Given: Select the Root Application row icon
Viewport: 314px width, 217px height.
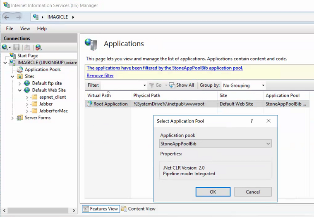Looking at the screenshot, I should (89, 104).
